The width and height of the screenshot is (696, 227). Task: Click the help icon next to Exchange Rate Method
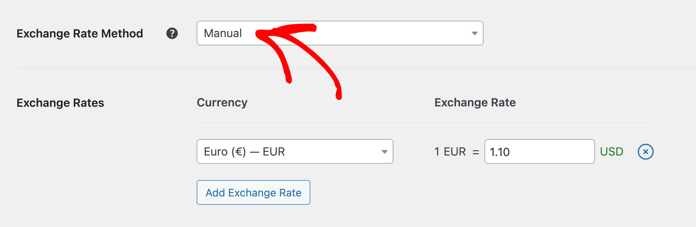coord(172,33)
